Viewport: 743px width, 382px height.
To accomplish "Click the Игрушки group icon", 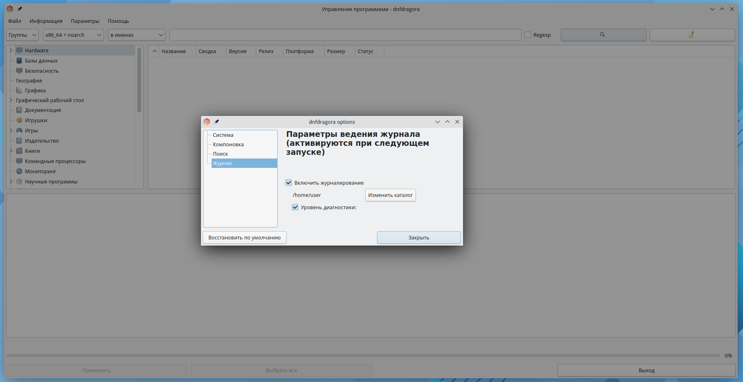I will click(x=19, y=120).
